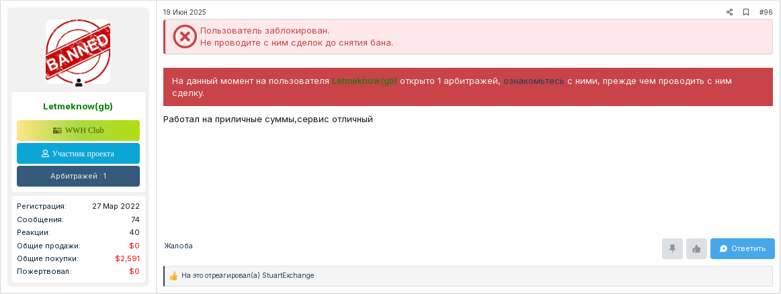Bookmark this post with the bookmark icon
This screenshot has height=294, width=781.
point(745,13)
